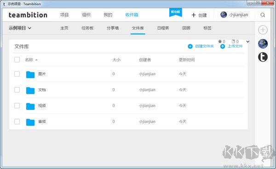Click the plus icon beside 创建

click(x=194, y=15)
